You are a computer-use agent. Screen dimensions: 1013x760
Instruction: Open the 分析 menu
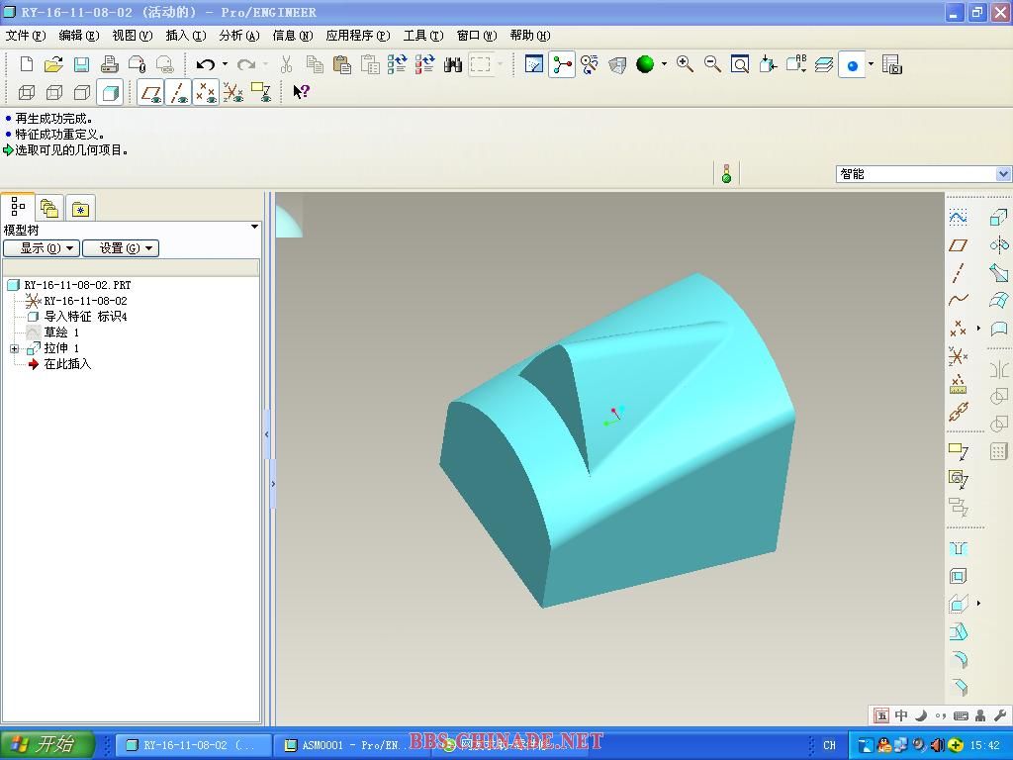[x=238, y=36]
